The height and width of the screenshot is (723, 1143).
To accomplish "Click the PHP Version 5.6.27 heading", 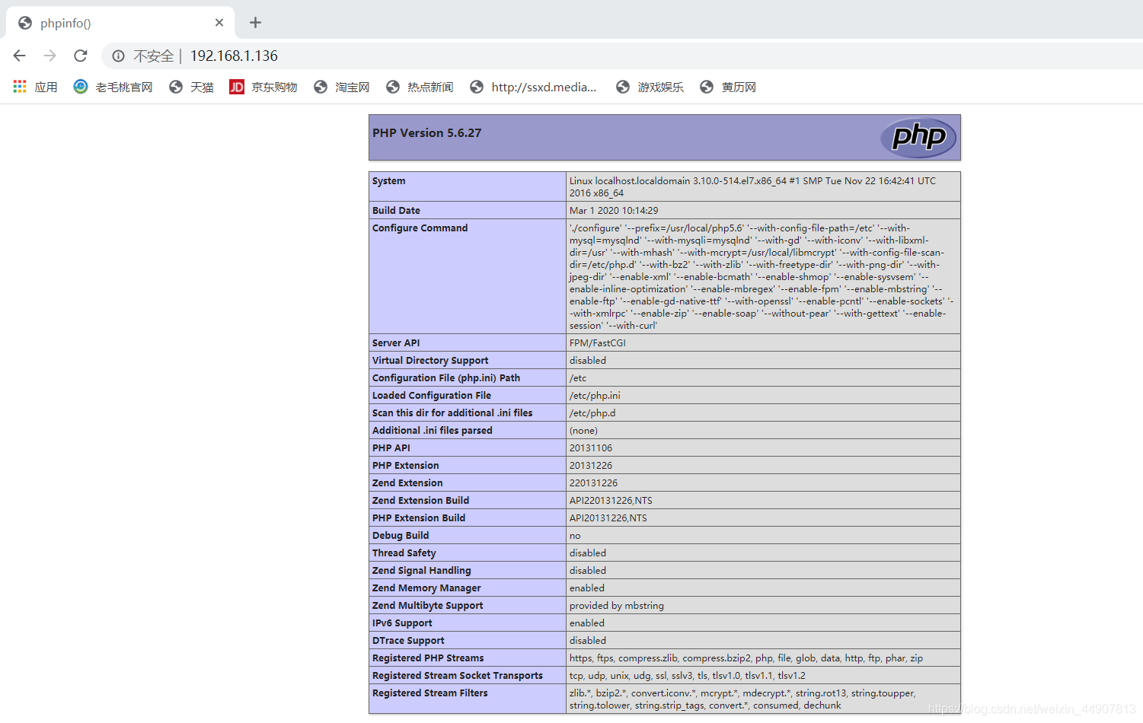I will point(427,133).
